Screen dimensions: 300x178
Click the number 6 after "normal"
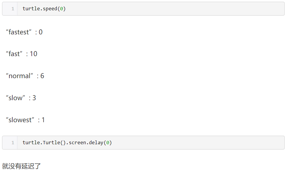42,76
